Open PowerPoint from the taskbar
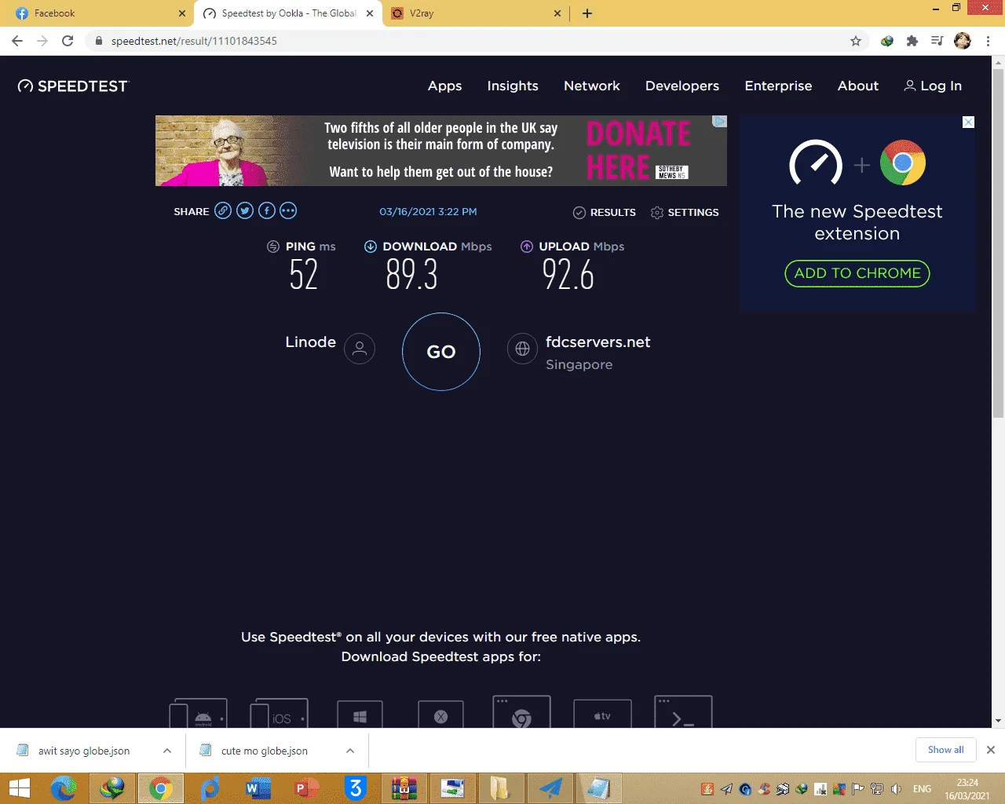The image size is (1005, 804). [x=307, y=788]
